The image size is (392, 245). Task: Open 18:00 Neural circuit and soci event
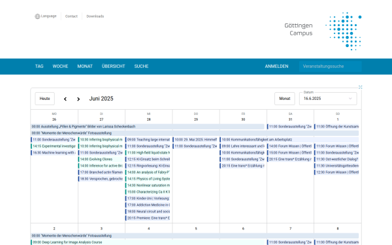148,211
